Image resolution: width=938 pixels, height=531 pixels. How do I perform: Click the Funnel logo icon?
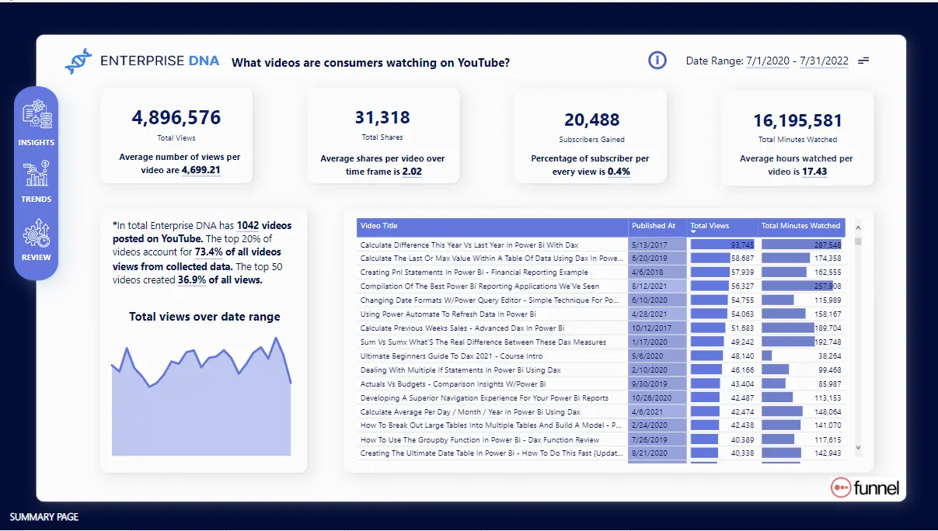click(841, 488)
